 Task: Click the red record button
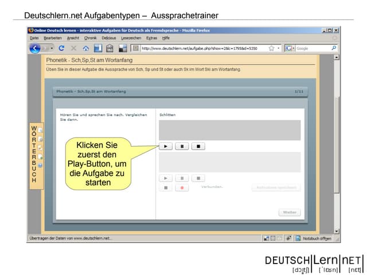(x=182, y=188)
